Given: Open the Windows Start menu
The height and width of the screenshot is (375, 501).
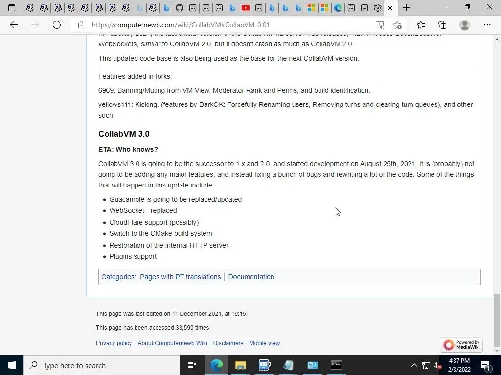Looking at the screenshot, I should pyautogui.click(x=12, y=365).
